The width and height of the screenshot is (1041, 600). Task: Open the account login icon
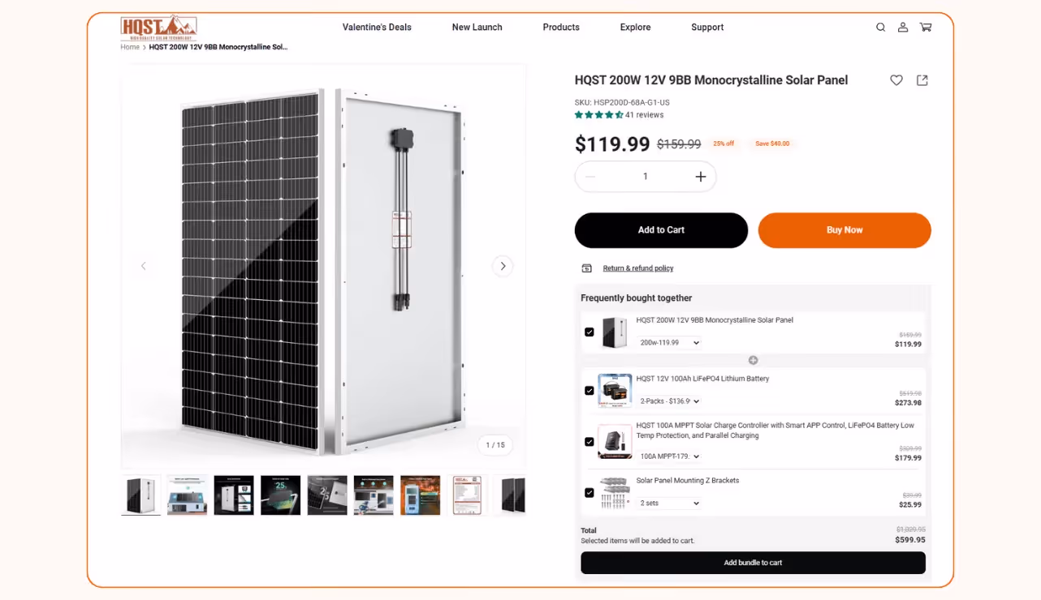click(x=903, y=27)
